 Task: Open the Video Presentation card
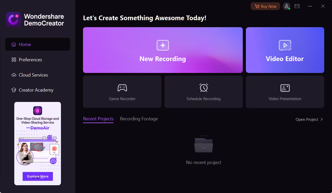[285, 92]
